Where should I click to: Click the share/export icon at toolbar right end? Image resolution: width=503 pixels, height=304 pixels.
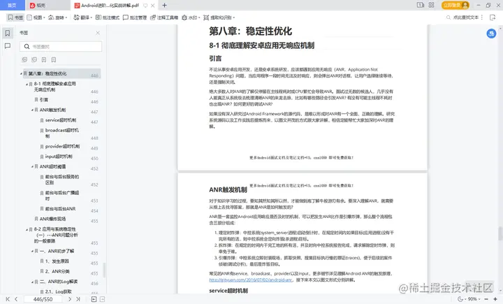coord(493,17)
